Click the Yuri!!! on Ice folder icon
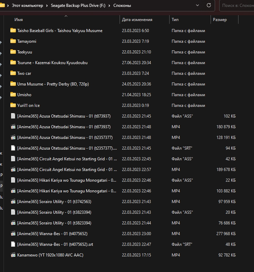 pyautogui.click(x=13, y=105)
